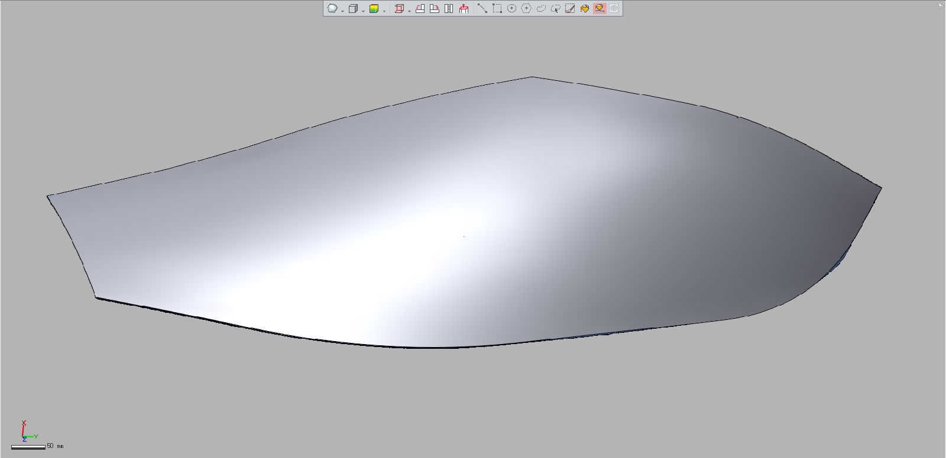Select the paint brush selection tool
Image resolution: width=946 pixels, height=458 pixels.
click(x=570, y=8)
